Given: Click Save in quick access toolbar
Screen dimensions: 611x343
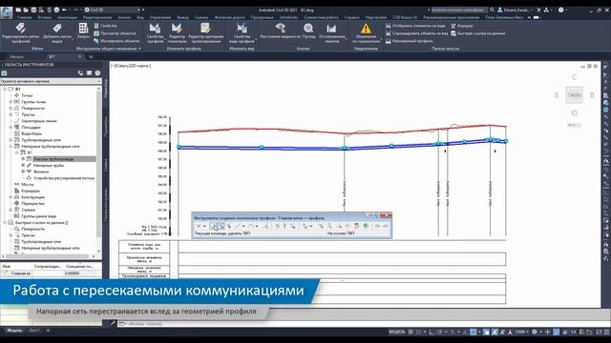Looking at the screenshot, I should (33, 10).
